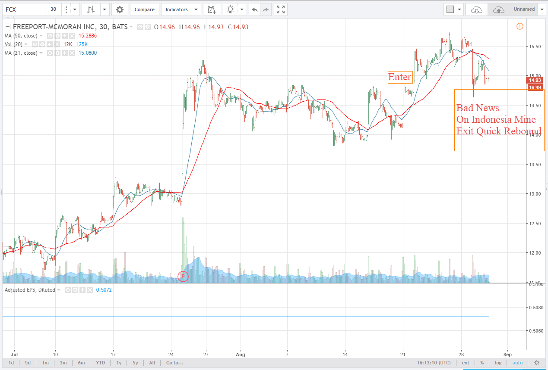Open bottom-right chart settings gear

click(537, 363)
